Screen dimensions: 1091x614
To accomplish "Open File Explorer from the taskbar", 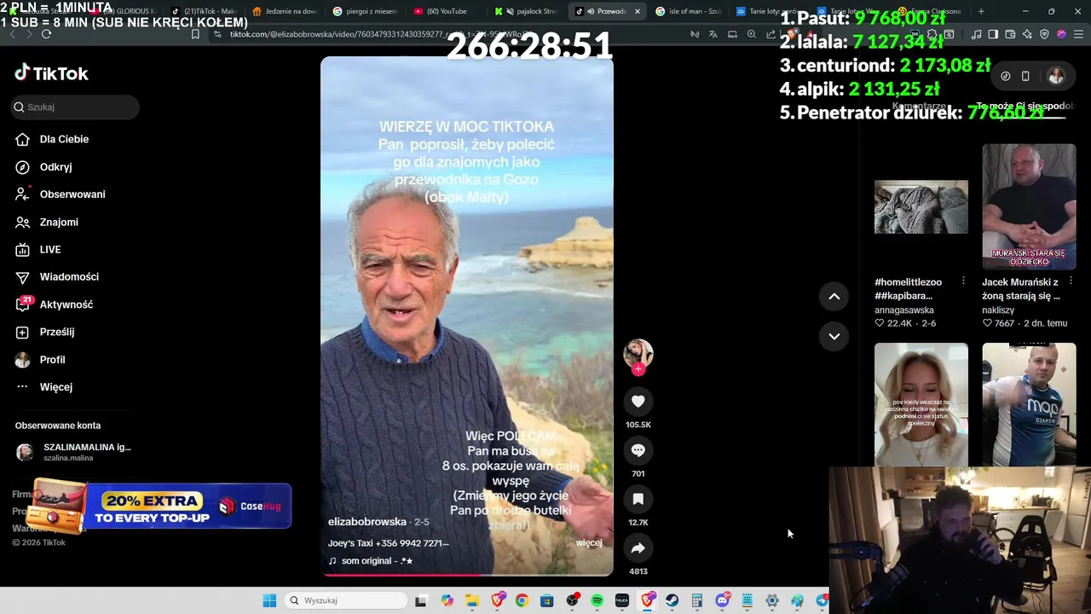I will [472, 600].
